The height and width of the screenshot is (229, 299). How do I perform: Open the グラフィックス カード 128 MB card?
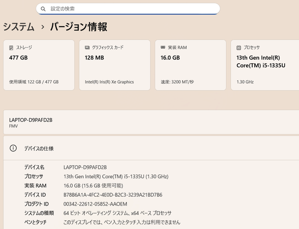(x=115, y=65)
